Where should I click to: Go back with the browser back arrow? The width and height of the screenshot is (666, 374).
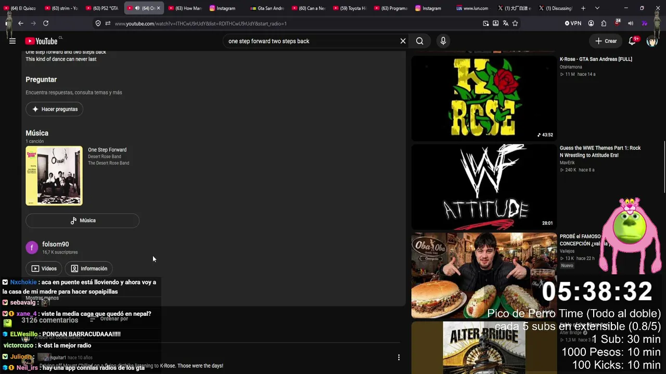pos(21,23)
